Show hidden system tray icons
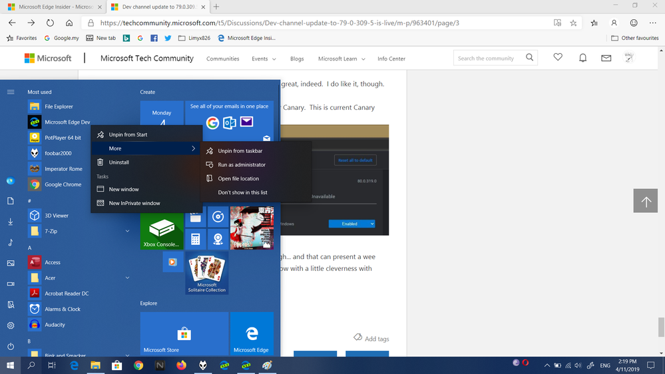The width and height of the screenshot is (665, 374). tap(547, 365)
